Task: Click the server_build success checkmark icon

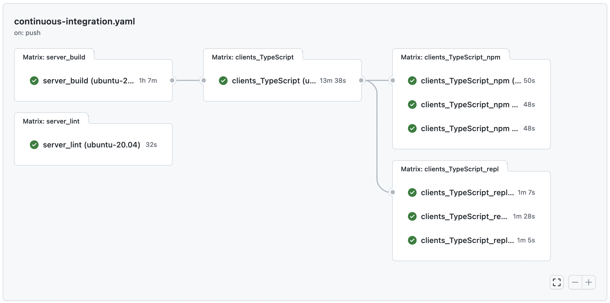Action: pos(34,81)
